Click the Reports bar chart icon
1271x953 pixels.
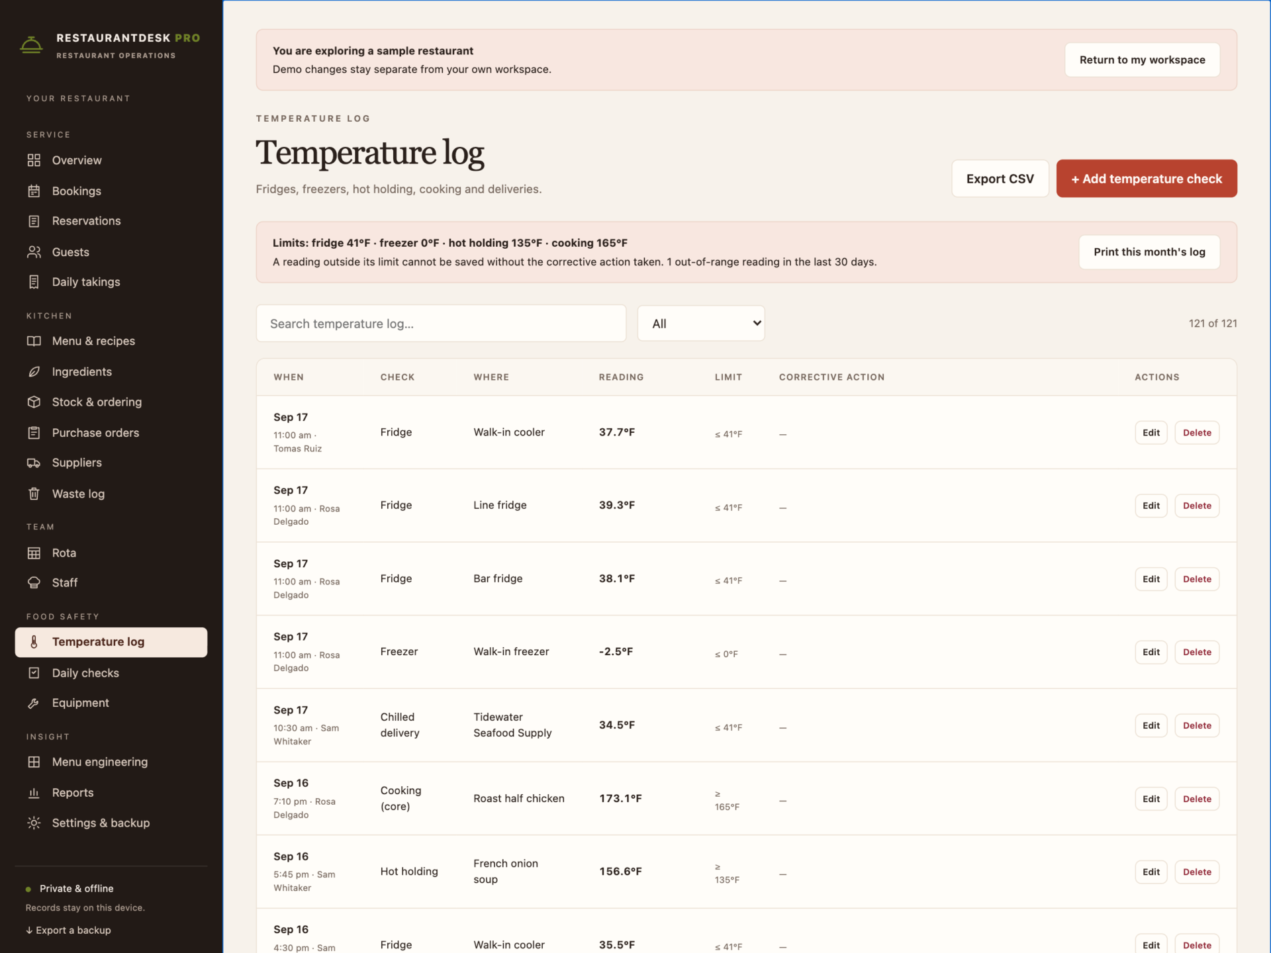point(34,793)
